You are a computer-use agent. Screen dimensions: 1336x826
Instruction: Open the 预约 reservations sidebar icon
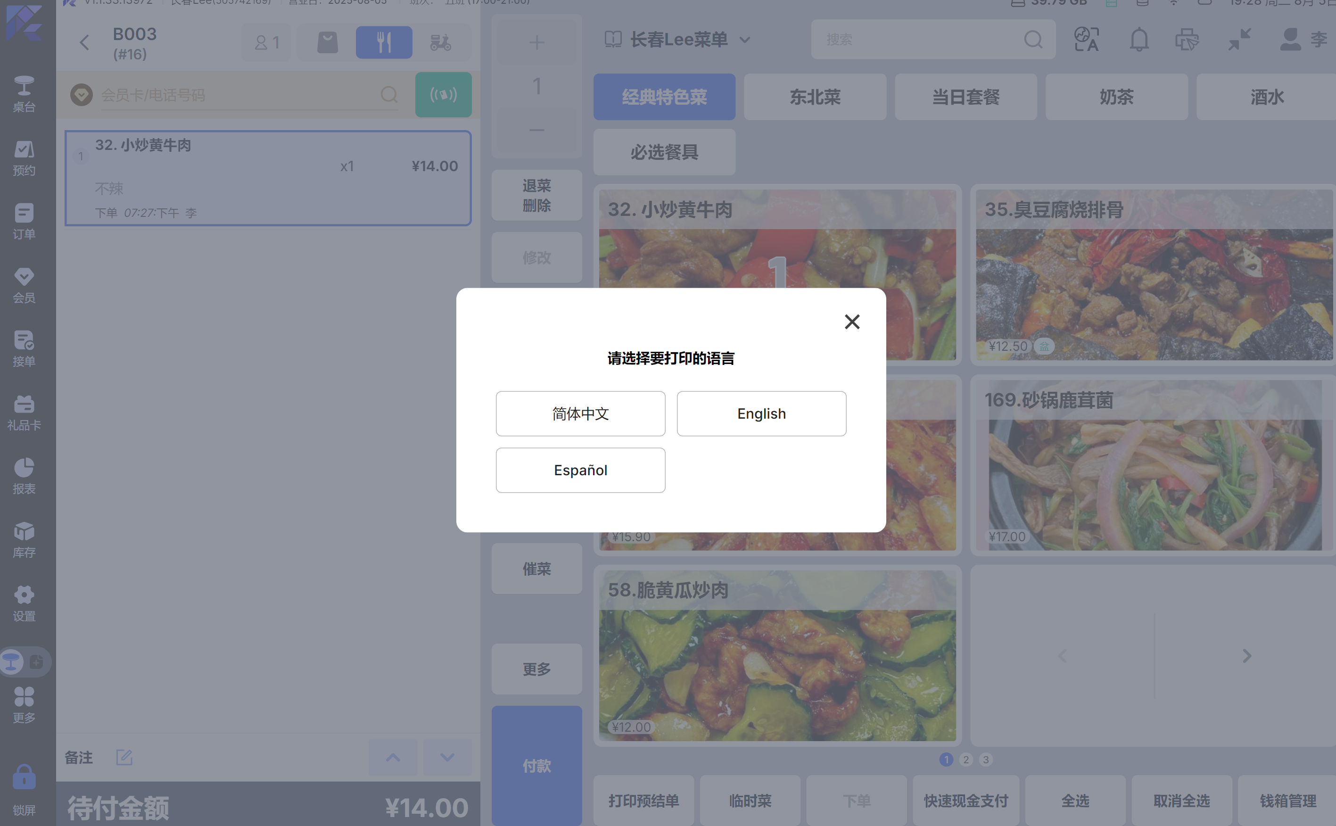(x=24, y=158)
